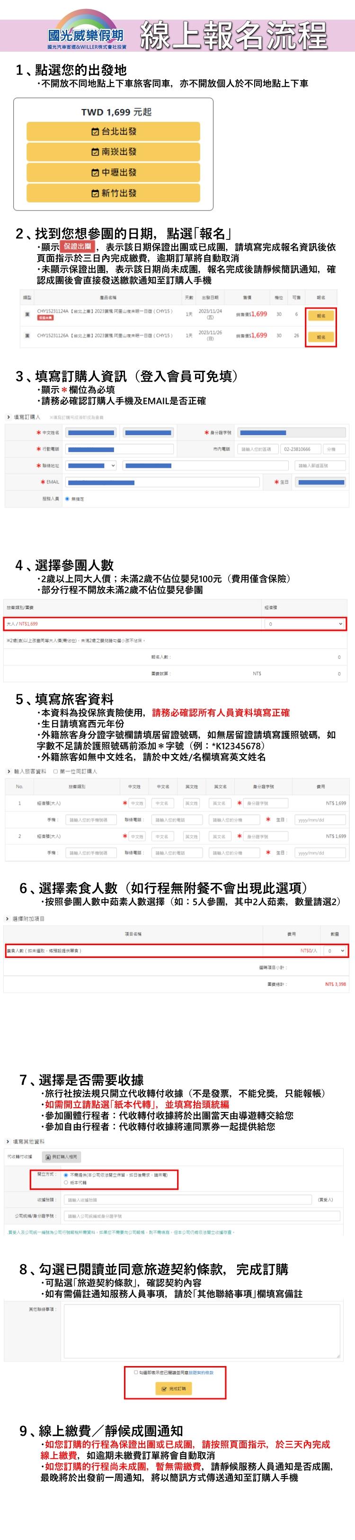355x1540 pixels.
Task: Select the 無指定 radio for 服務人員
Action: click(x=67, y=498)
